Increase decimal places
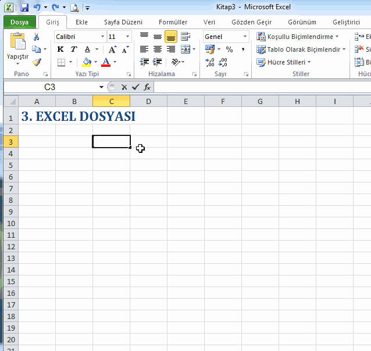 (x=210, y=62)
